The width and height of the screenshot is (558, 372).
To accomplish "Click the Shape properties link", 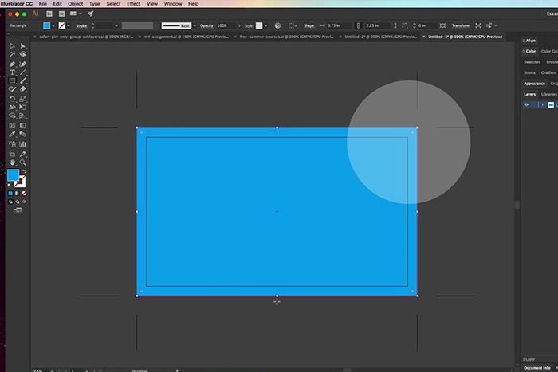I will click(309, 25).
